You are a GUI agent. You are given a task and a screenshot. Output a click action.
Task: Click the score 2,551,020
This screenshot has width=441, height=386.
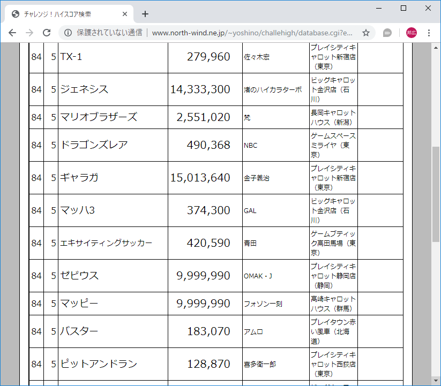click(203, 117)
